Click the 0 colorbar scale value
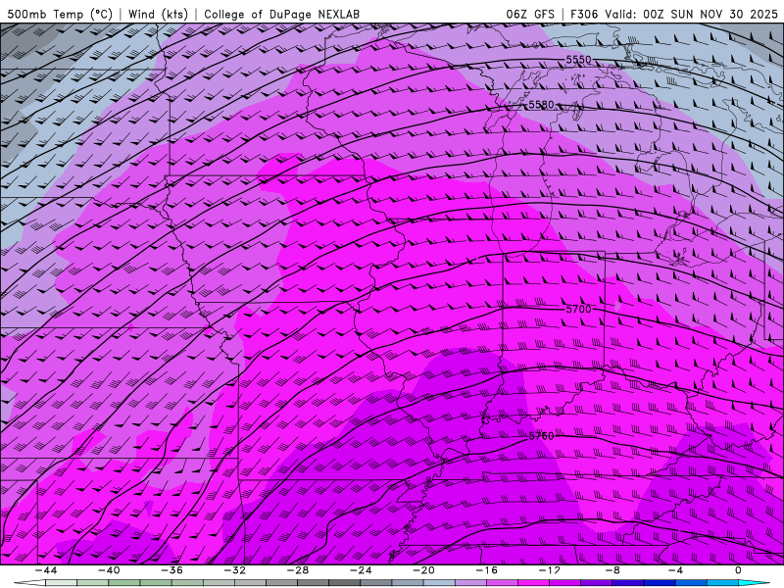 pos(739,570)
